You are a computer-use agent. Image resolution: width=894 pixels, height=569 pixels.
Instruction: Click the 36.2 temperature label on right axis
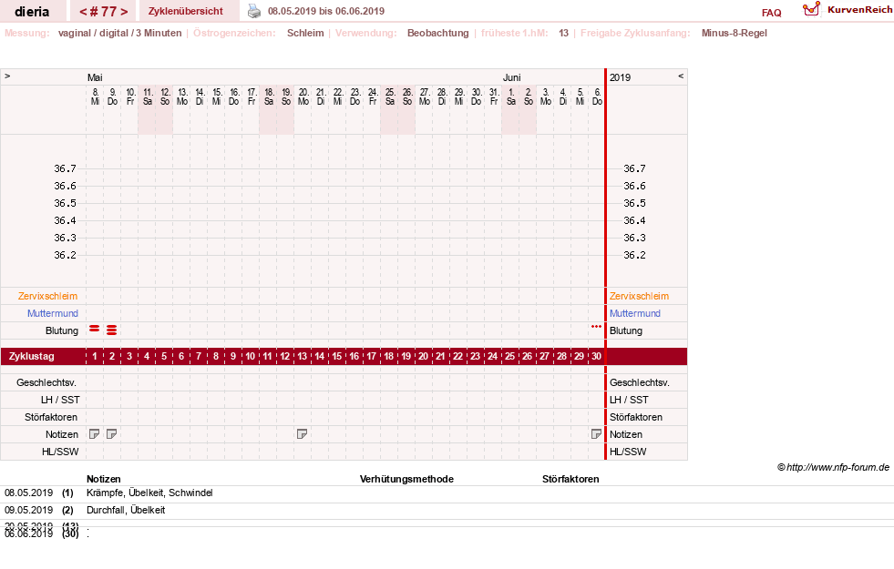tap(634, 255)
